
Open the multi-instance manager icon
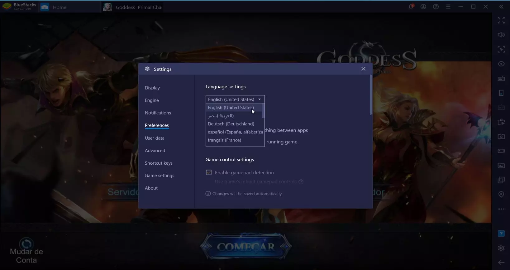501,180
